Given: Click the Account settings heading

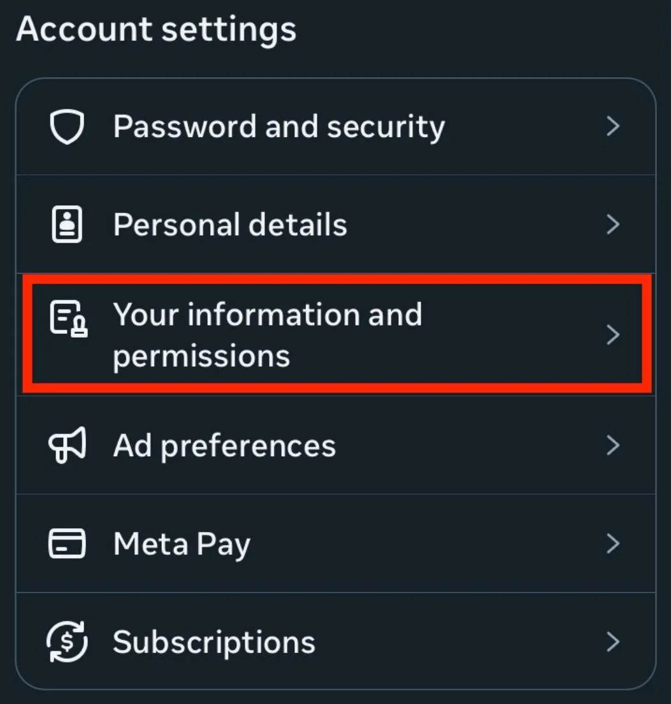Looking at the screenshot, I should click(x=156, y=29).
